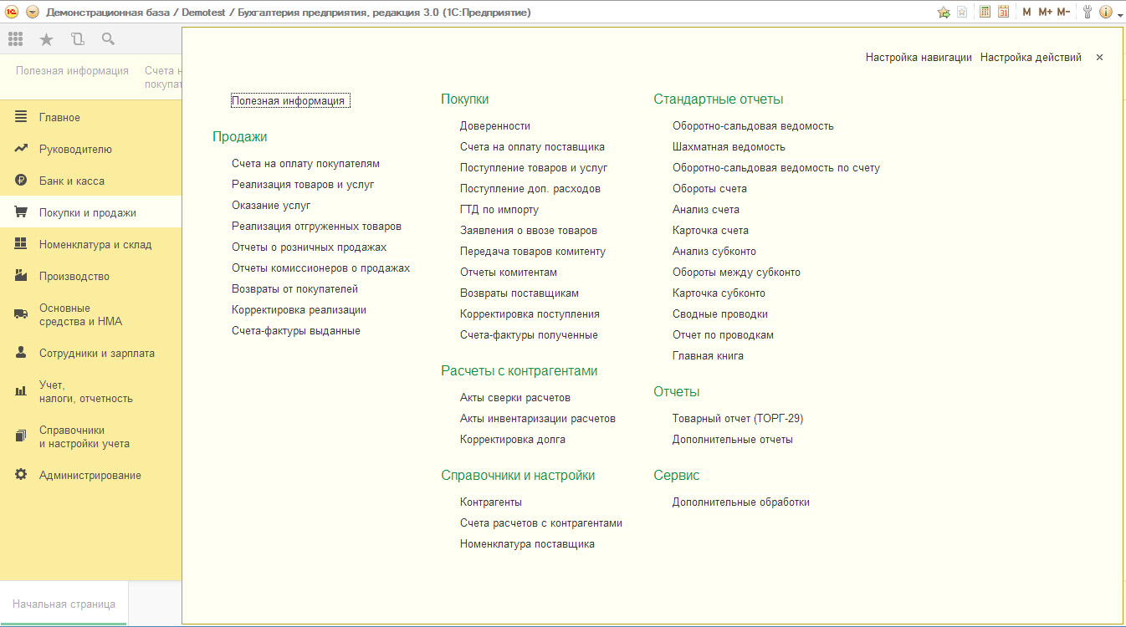This screenshot has height=627, width=1126.
Task: Open Производство section
Action: [90, 276]
